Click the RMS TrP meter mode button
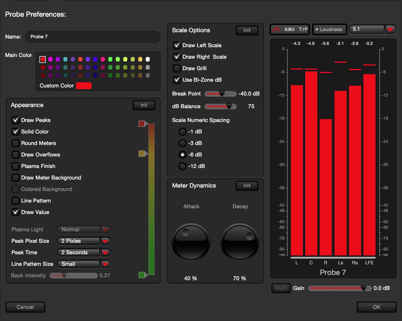The height and width of the screenshot is (321, 402). pyautogui.click(x=290, y=29)
